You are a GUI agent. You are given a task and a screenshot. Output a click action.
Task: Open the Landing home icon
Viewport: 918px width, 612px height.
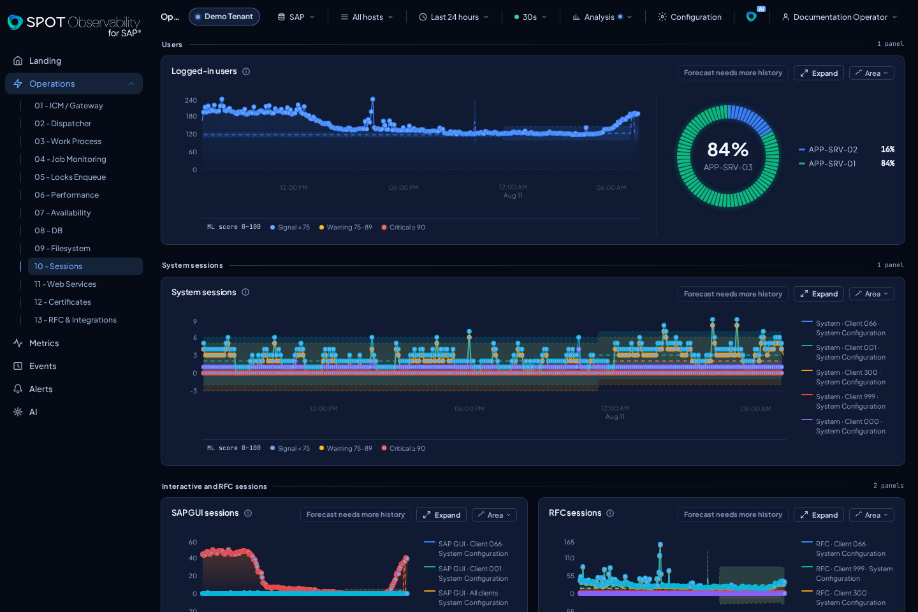pos(18,61)
